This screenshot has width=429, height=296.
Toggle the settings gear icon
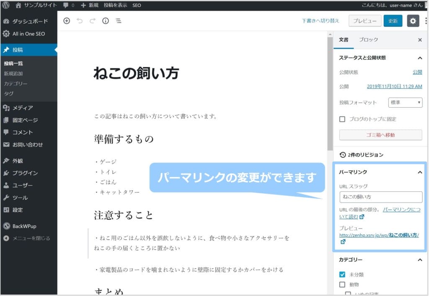tap(413, 21)
